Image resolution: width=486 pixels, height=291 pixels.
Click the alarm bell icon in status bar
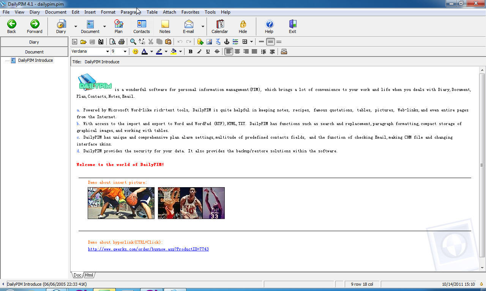(x=481, y=284)
